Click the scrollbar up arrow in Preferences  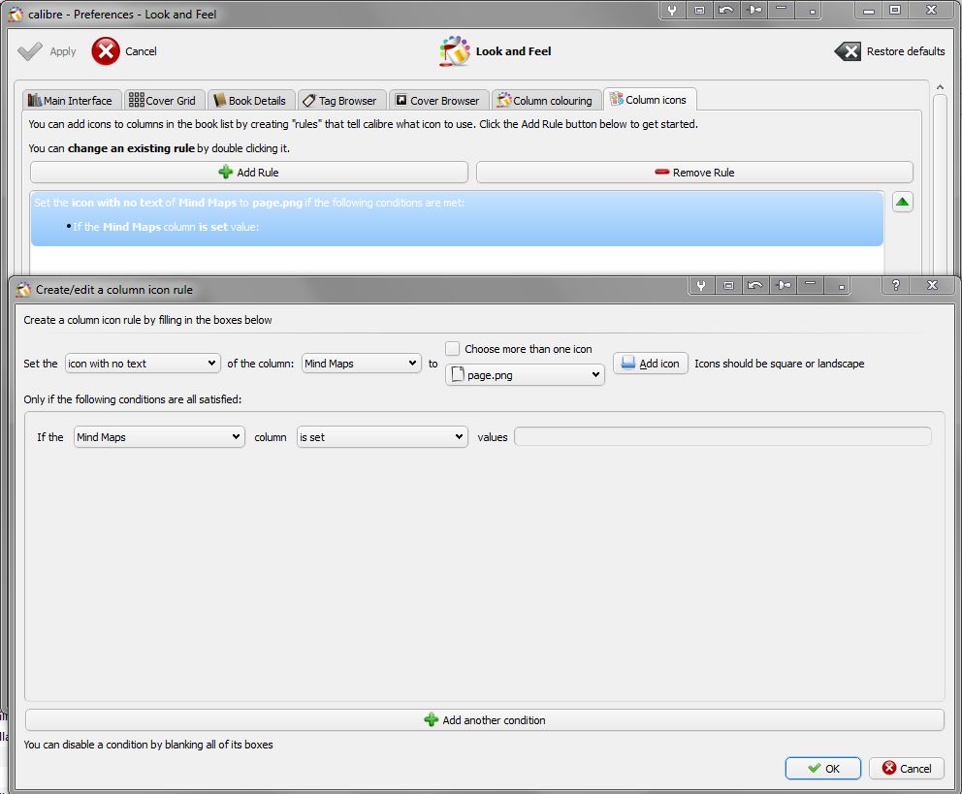point(940,87)
